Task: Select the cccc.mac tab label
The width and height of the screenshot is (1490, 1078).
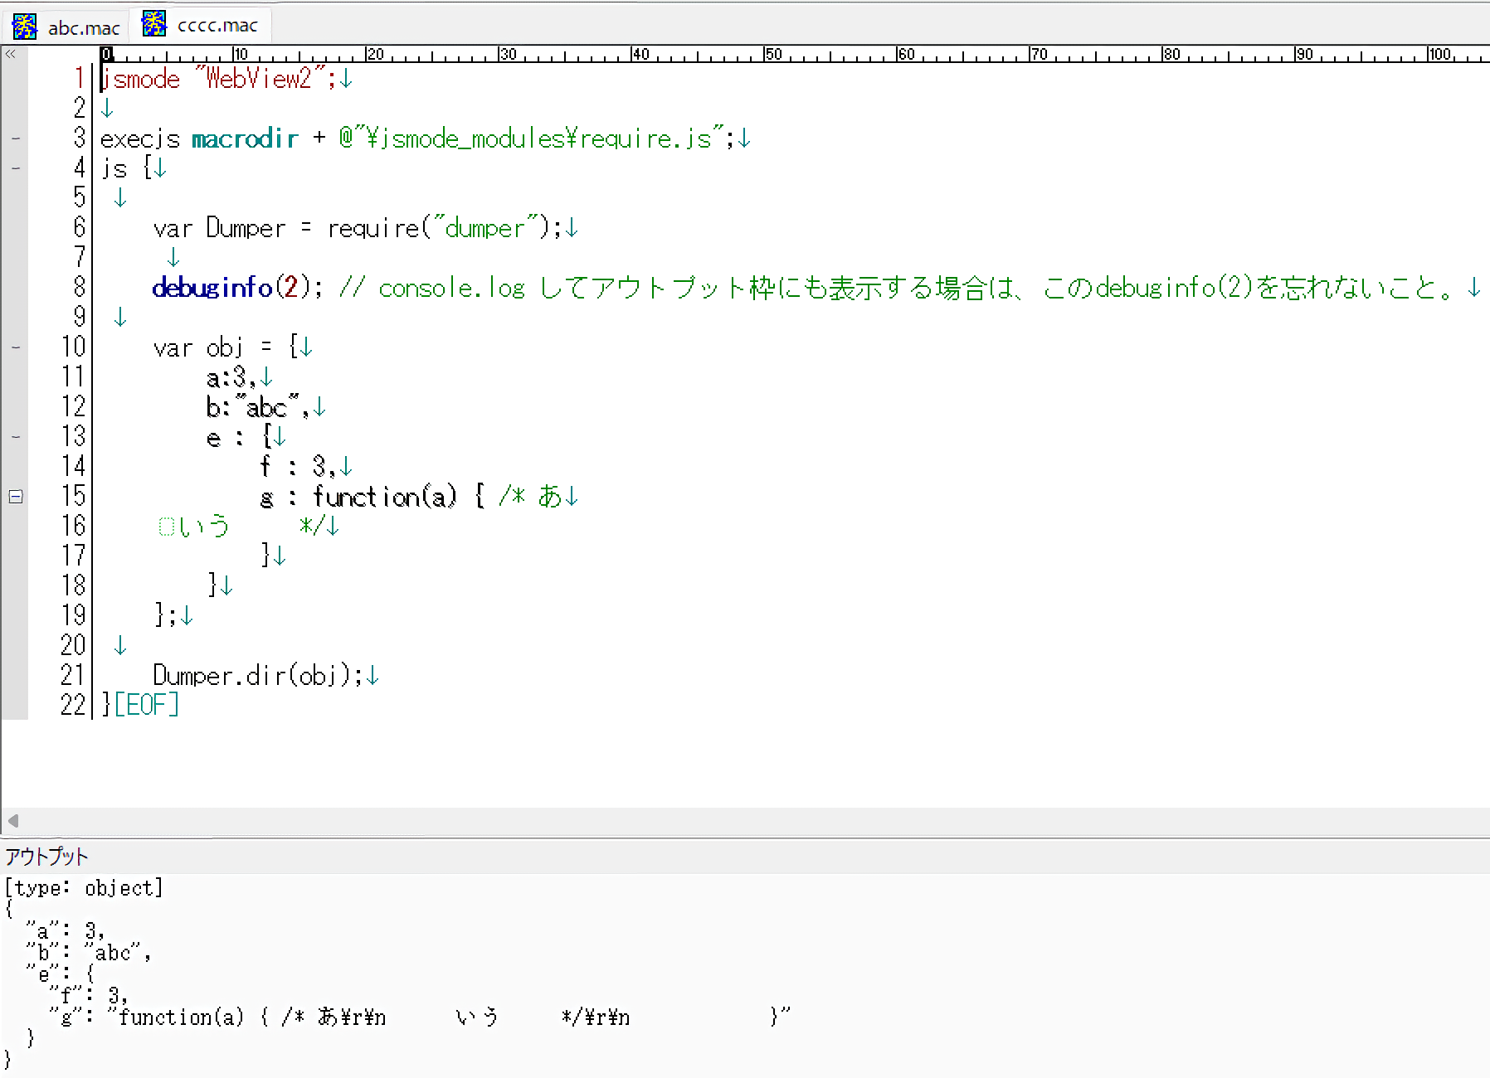Action: 217,27
